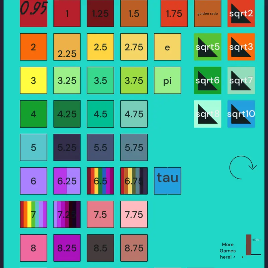This screenshot has height=268, width=268.
Task: Select the purple 8.25 tile
Action: (67, 248)
